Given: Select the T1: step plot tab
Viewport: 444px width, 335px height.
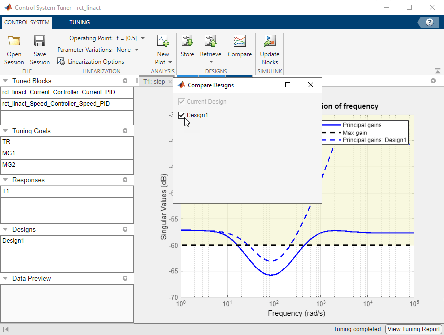Looking at the screenshot, I should (154, 82).
